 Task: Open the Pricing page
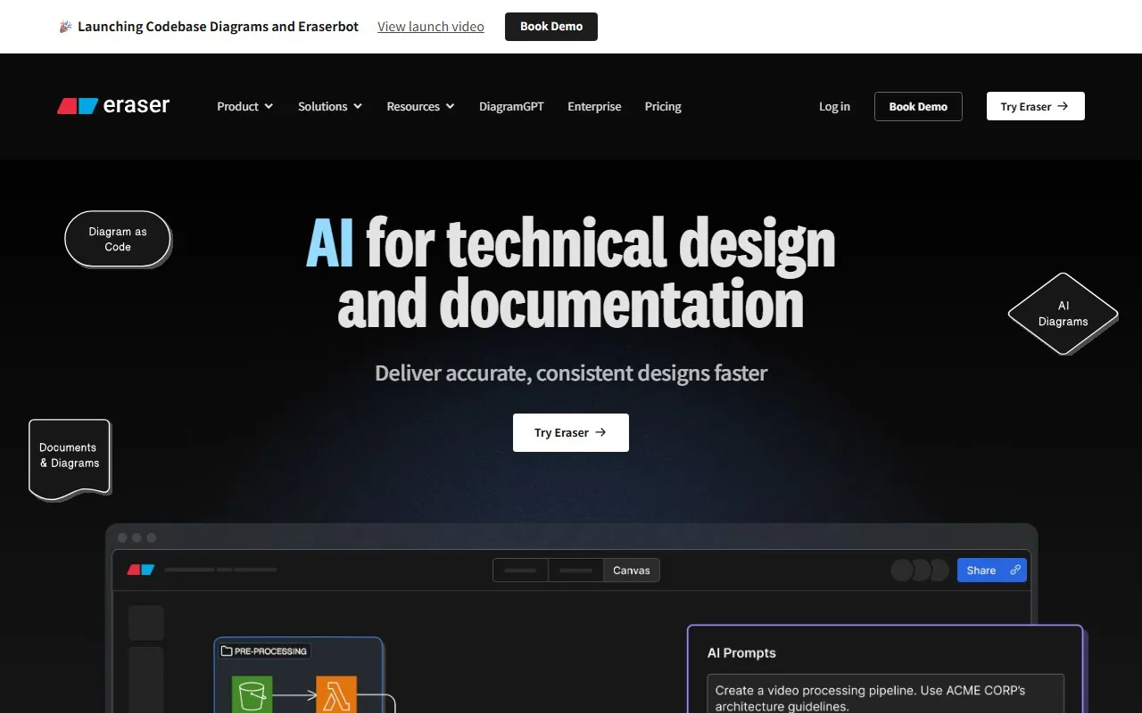(663, 106)
